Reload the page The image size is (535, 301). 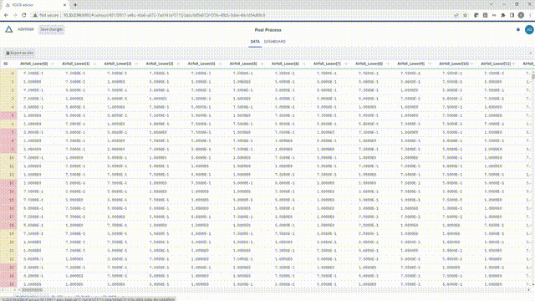(x=24, y=15)
